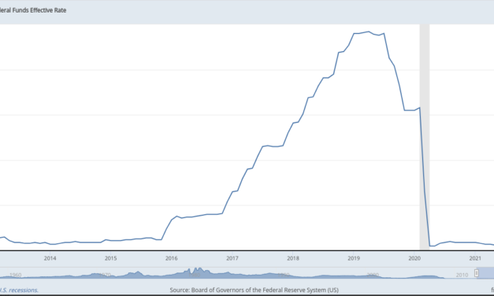Click the selected range in the navigator strip
Image resolution: width=494 pixels, height=296 pixels.
click(x=485, y=273)
